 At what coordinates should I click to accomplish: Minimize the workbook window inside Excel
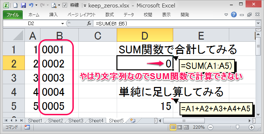pyautogui.click(x=242, y=15)
